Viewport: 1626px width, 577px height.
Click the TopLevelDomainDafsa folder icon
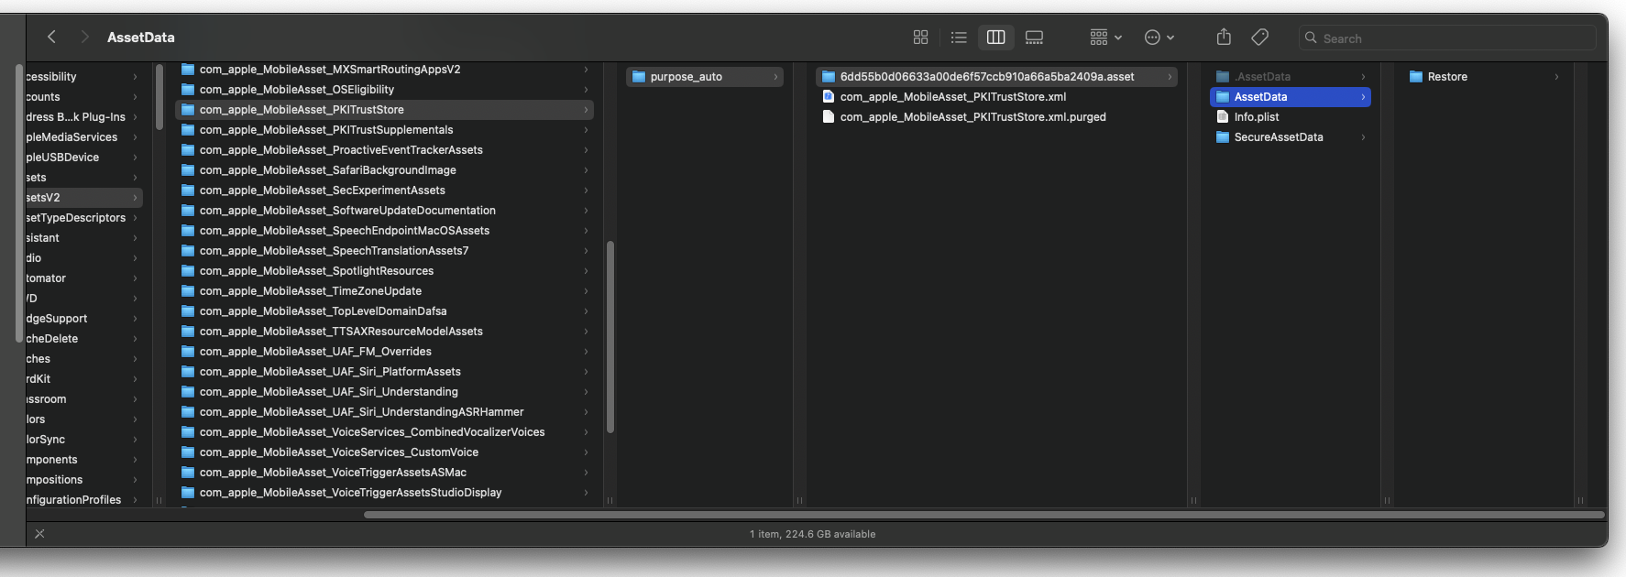click(188, 311)
